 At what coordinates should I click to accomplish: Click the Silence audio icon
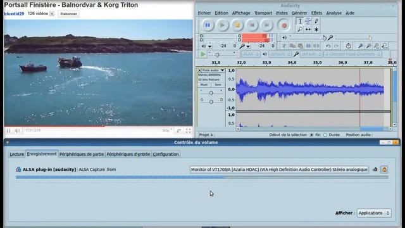pos(316,46)
